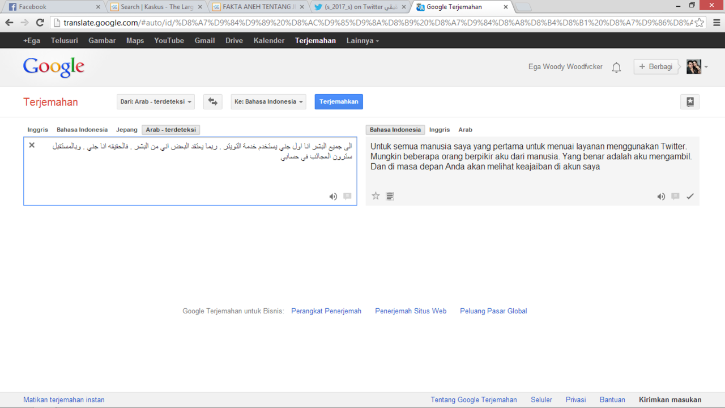Viewport: 725px width, 408px height.
Task: Close the FAKTA ANEH TENTANG tab
Action: [x=302, y=7]
